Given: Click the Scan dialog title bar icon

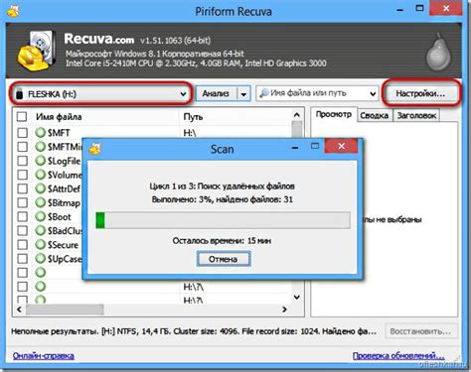Looking at the screenshot, I should pyautogui.click(x=95, y=149).
